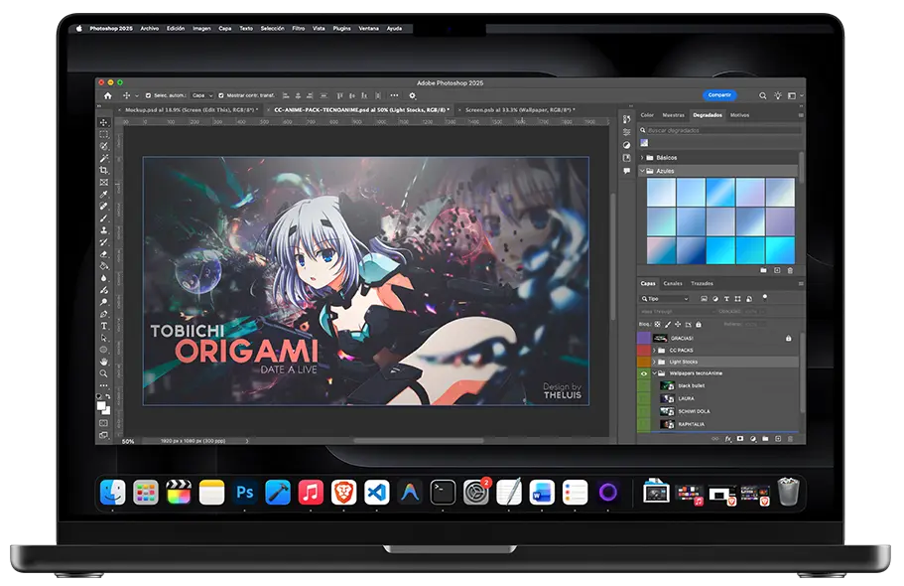Open the Capa dropdown in options bar
This screenshot has width=904, height=586.
[202, 95]
